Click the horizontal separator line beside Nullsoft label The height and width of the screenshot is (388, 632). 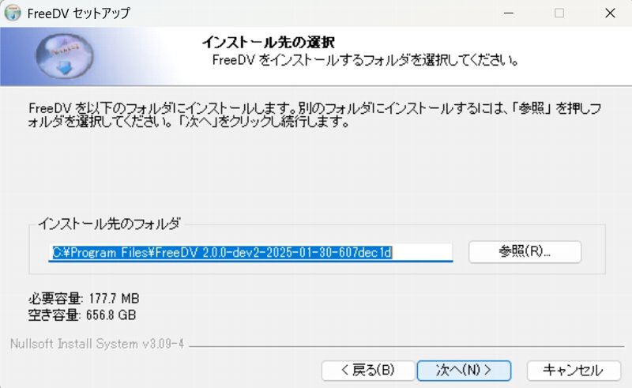click(406, 346)
